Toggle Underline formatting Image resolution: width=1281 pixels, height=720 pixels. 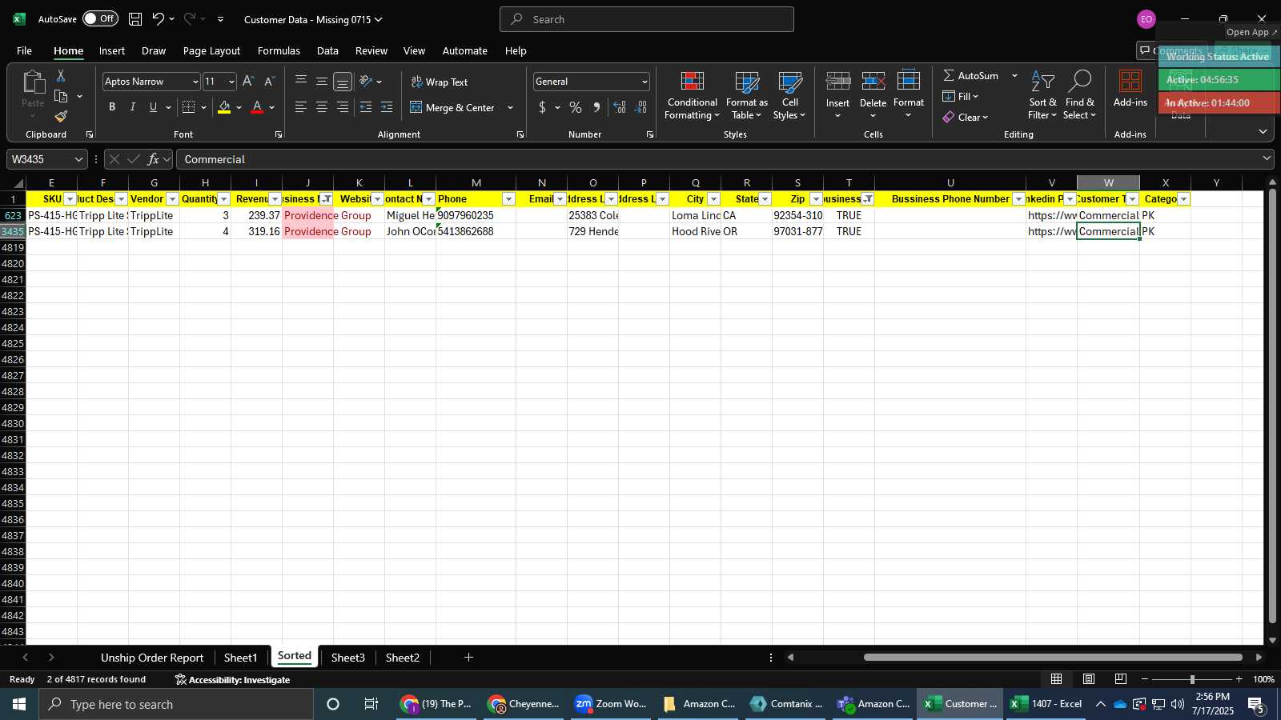point(153,107)
